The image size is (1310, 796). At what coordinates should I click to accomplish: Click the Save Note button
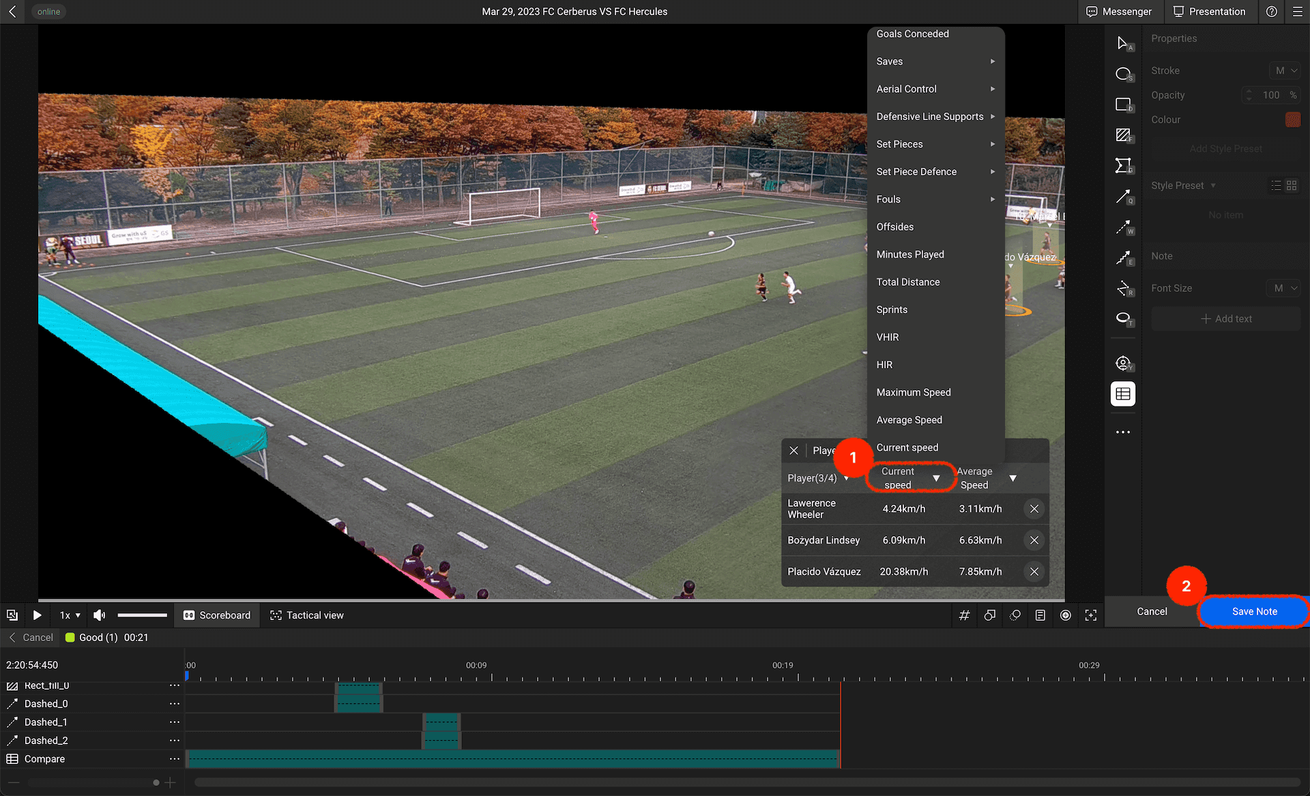point(1254,611)
